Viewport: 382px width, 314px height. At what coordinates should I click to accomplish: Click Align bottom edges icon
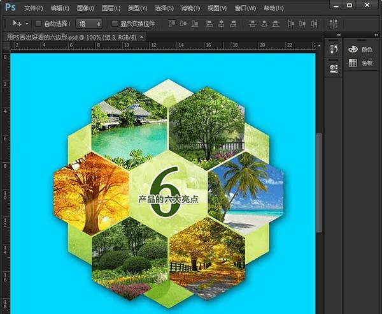[195, 24]
